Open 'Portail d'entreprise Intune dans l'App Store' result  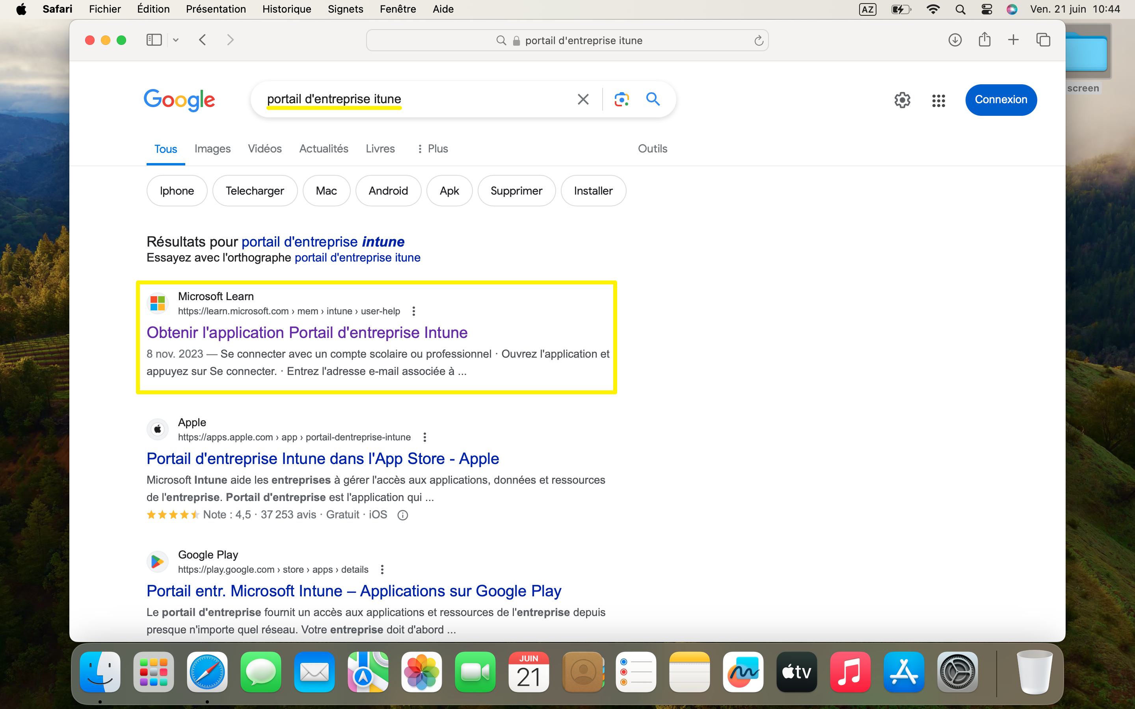click(x=323, y=458)
